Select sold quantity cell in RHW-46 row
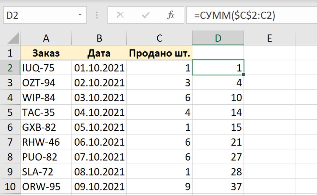317x195 pixels. [160, 142]
